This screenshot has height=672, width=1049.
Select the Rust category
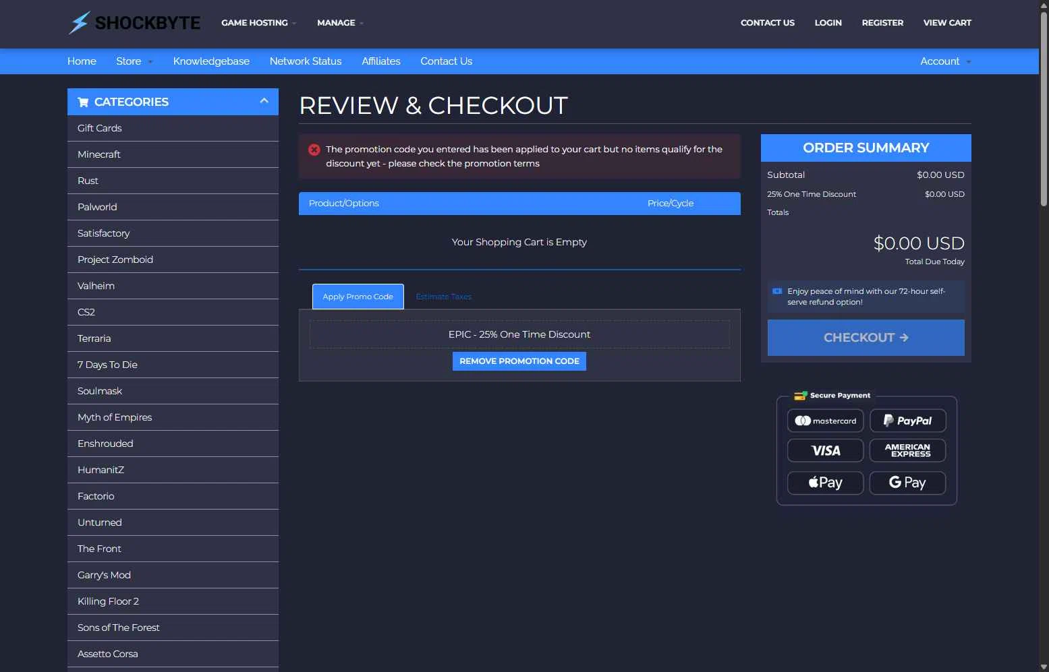[x=173, y=181]
